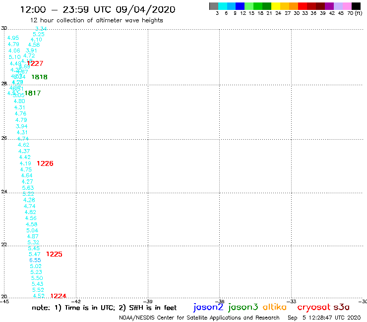367x322 pixels.
Task: Click the wave height value 4.87
Action: tap(33, 236)
